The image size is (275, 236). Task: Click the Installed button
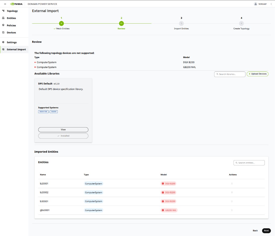click(x=63, y=136)
